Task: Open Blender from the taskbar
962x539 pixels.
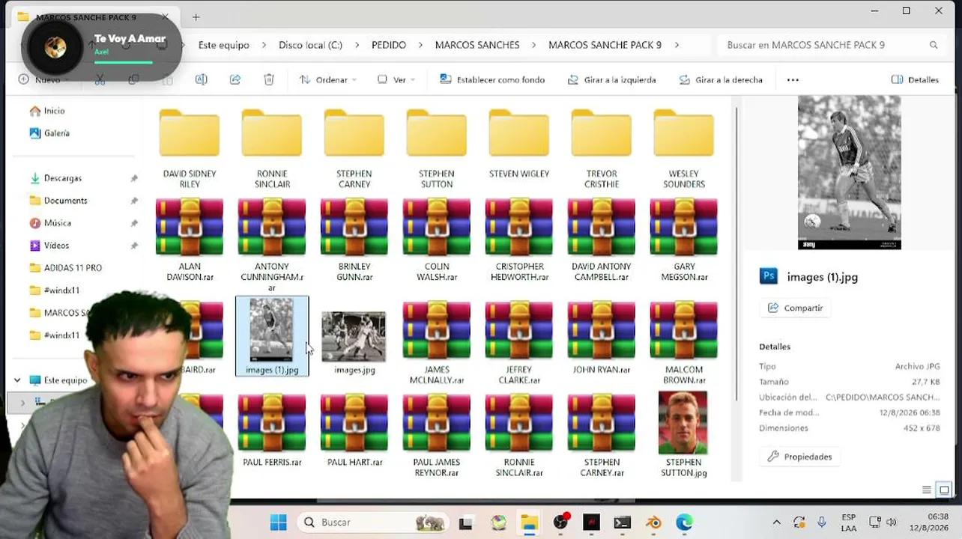Action: (x=653, y=523)
